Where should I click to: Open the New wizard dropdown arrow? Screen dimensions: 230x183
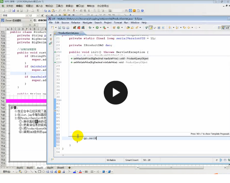[56, 27]
